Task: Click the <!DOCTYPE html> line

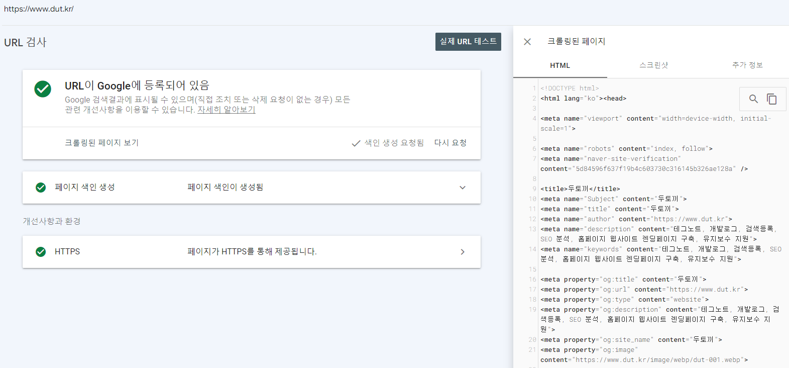Action: coord(570,88)
